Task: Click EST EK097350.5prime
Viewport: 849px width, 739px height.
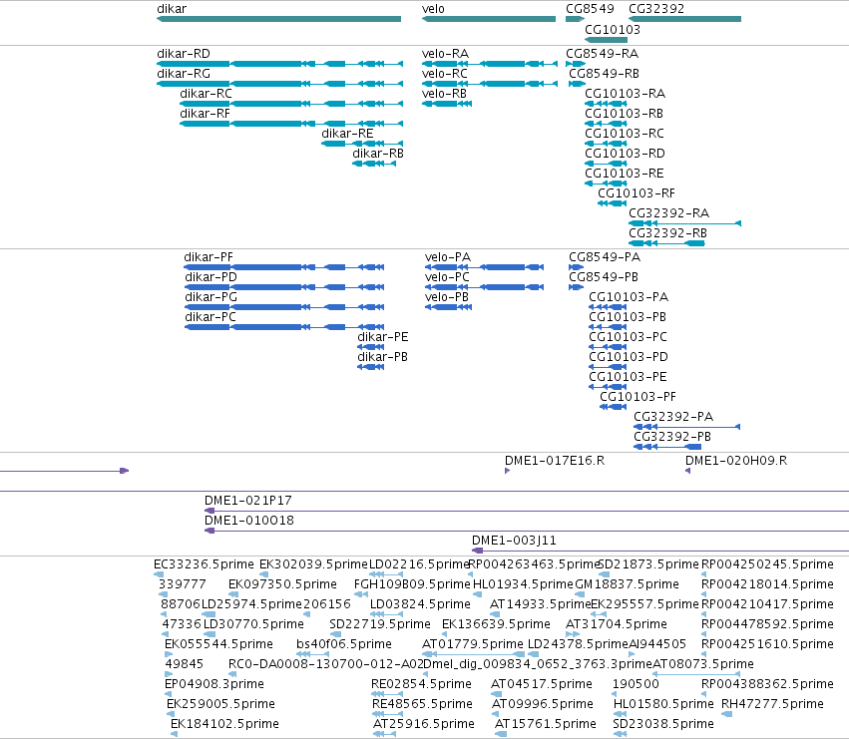Action: point(233,595)
